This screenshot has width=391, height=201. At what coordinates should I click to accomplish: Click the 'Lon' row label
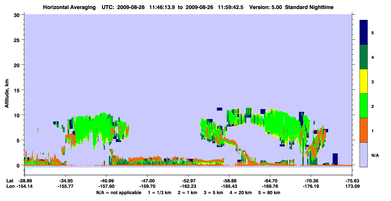(x=10, y=186)
